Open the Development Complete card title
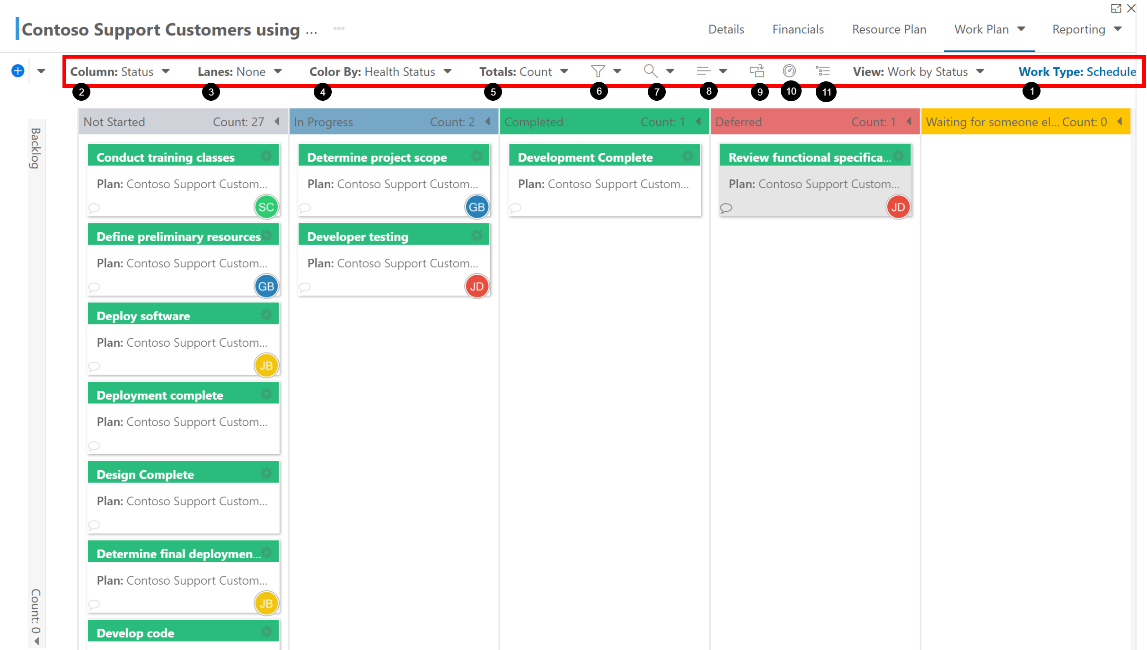This screenshot has width=1147, height=650. click(x=585, y=158)
